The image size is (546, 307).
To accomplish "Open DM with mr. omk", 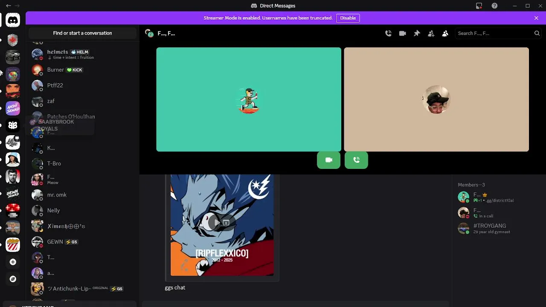I will coord(83,195).
